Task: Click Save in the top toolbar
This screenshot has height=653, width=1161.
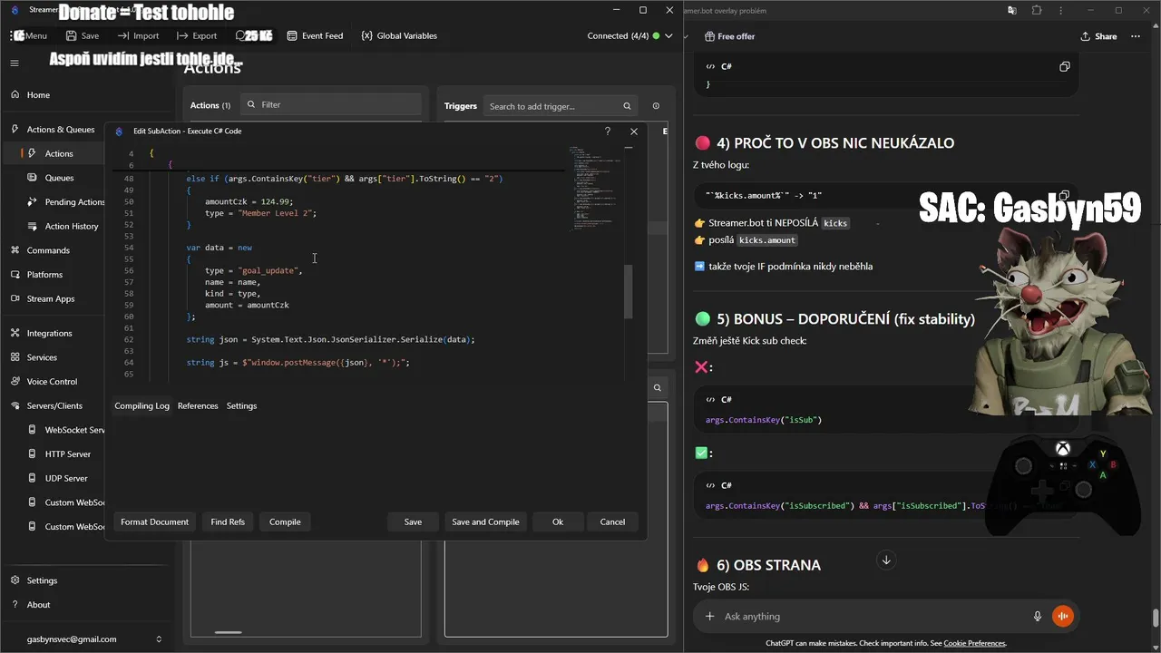Action: pos(83,36)
